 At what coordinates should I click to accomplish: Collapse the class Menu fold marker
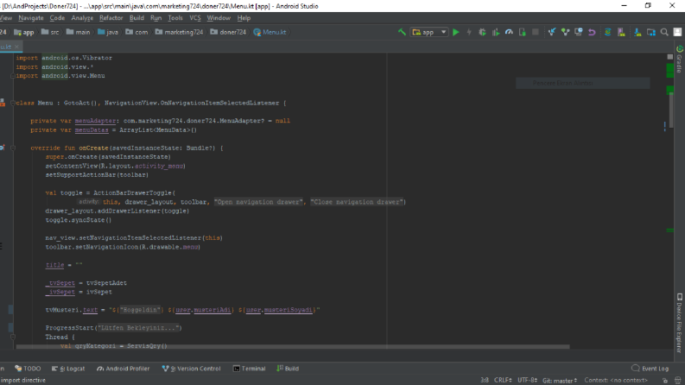point(13,103)
